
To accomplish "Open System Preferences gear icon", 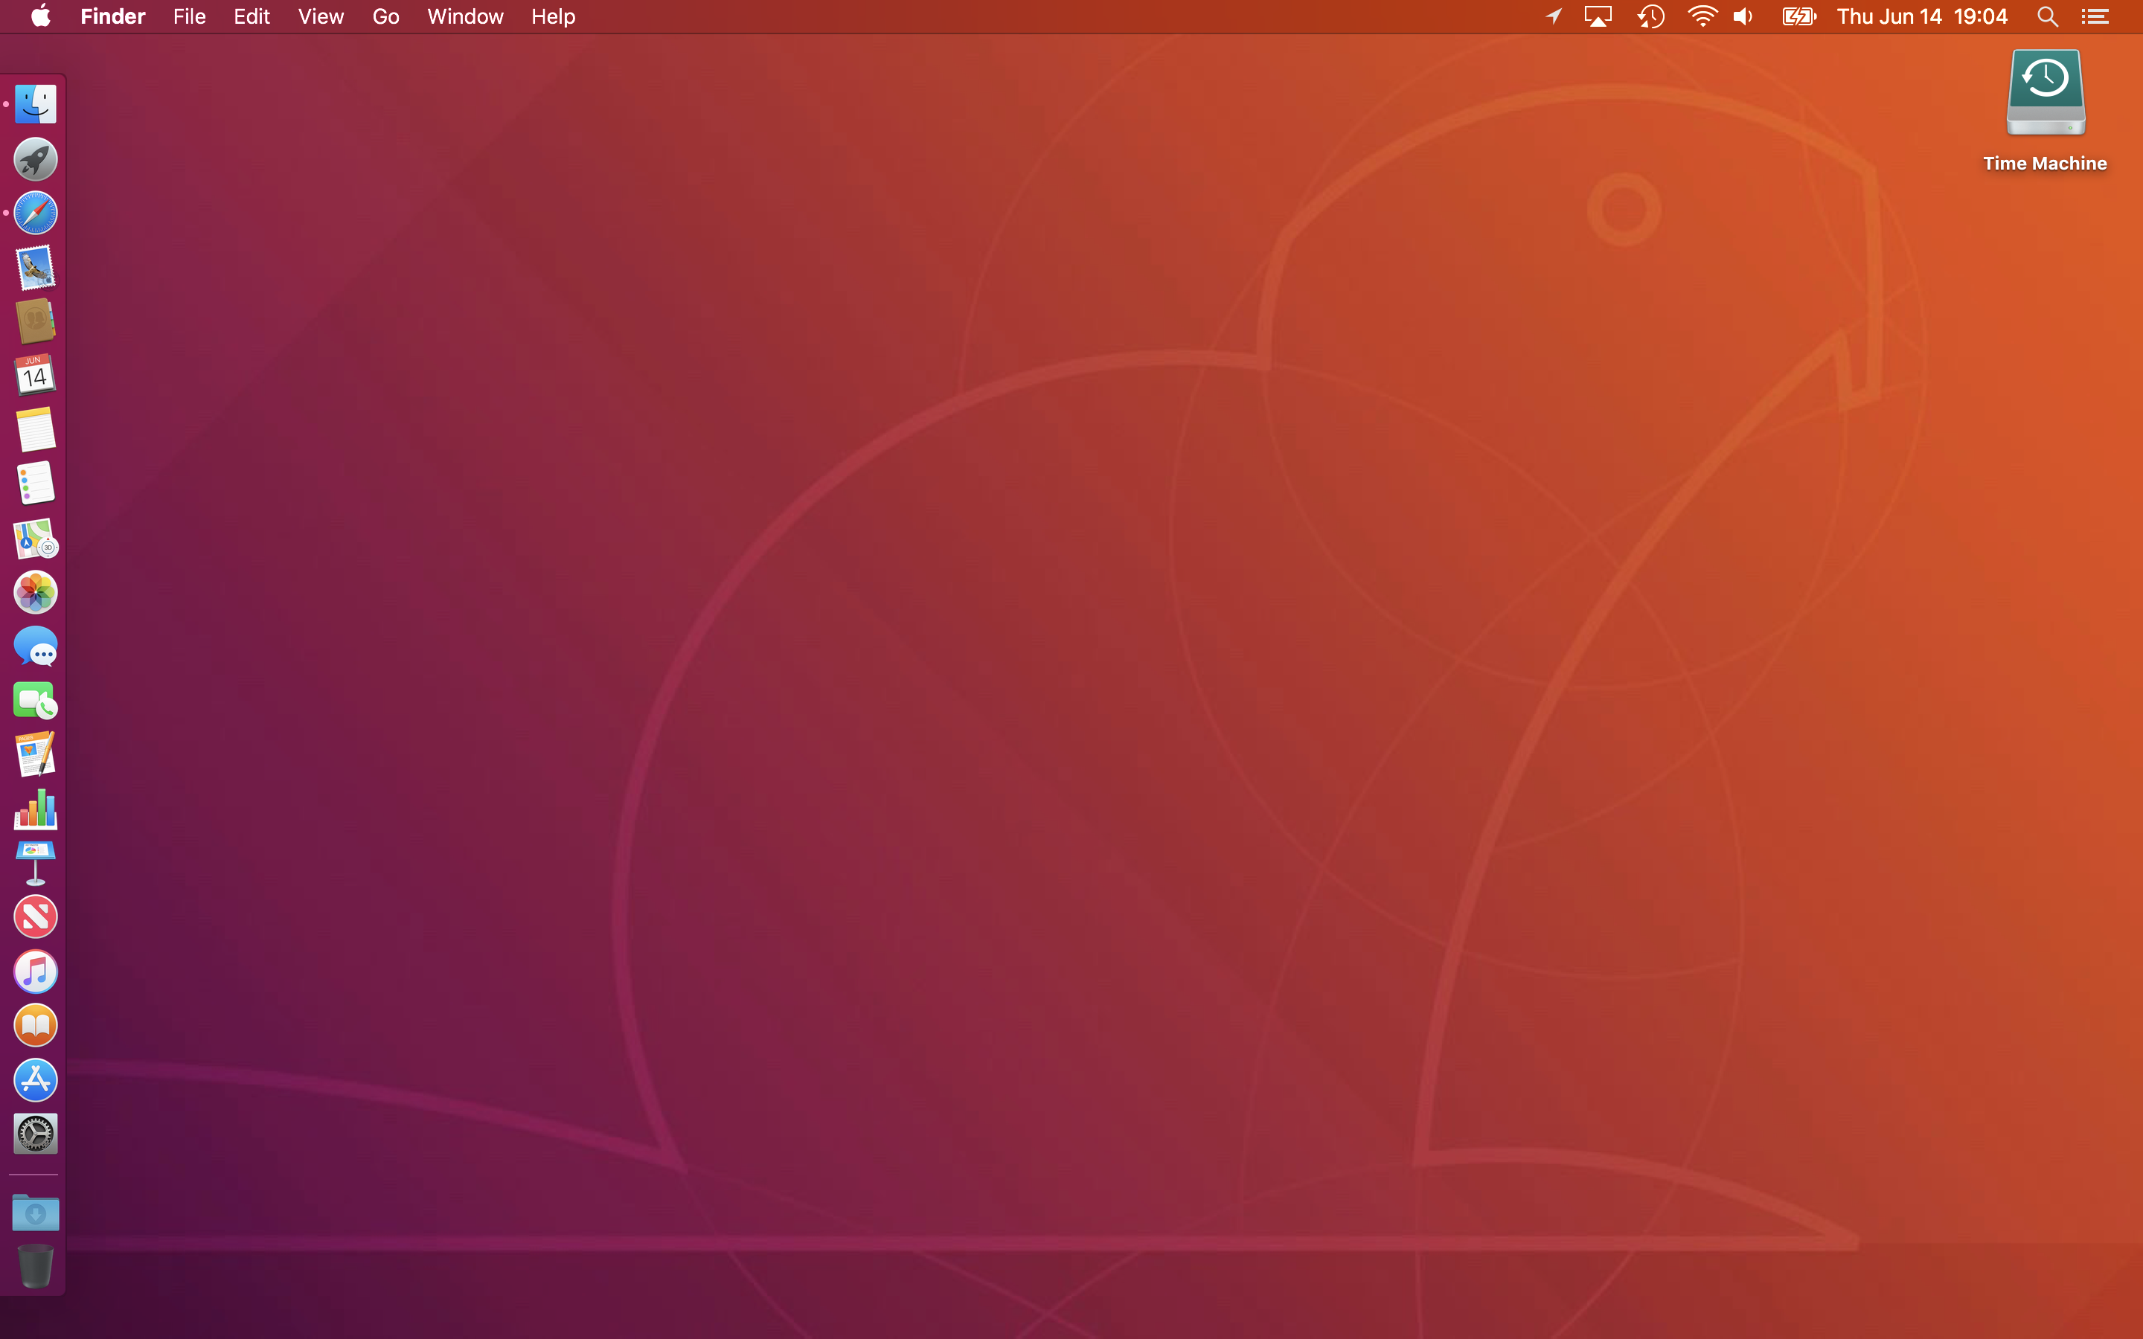I will pos(36,1134).
